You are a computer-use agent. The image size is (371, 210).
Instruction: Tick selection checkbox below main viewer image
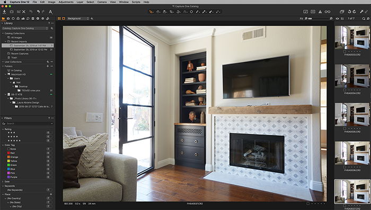tap(307, 203)
